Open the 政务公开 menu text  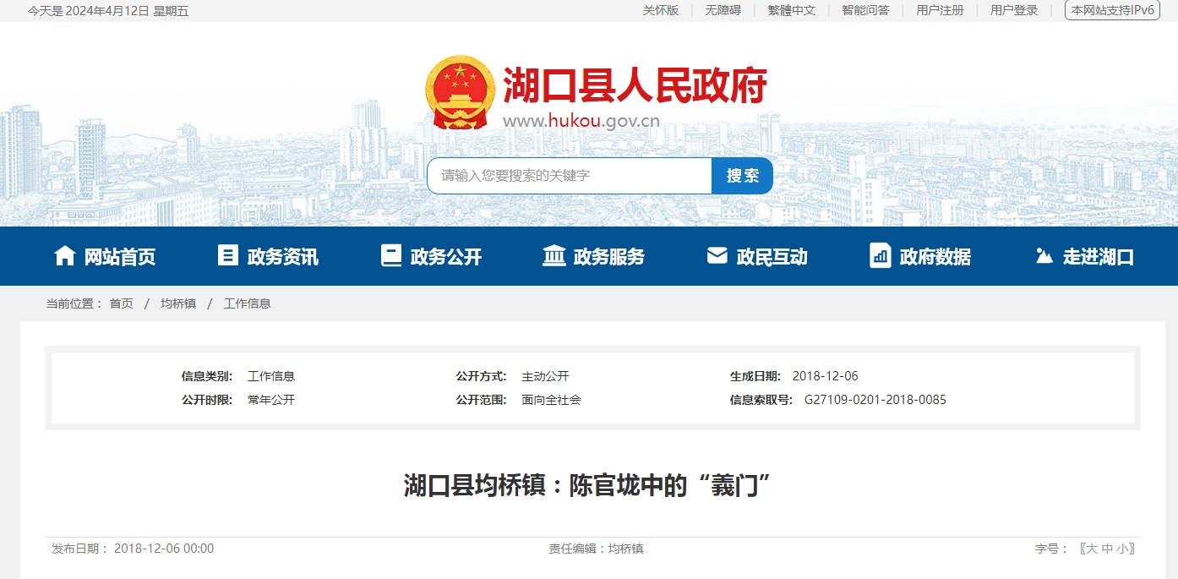pos(446,257)
